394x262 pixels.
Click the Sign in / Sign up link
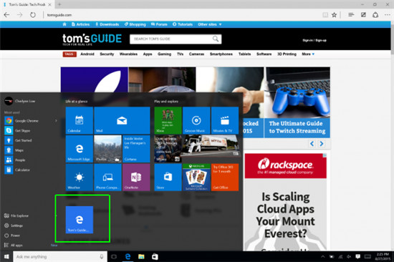(x=314, y=40)
